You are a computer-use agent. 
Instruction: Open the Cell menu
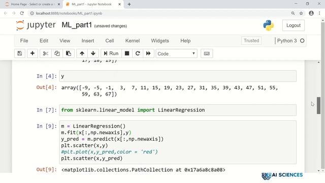tap(110, 41)
